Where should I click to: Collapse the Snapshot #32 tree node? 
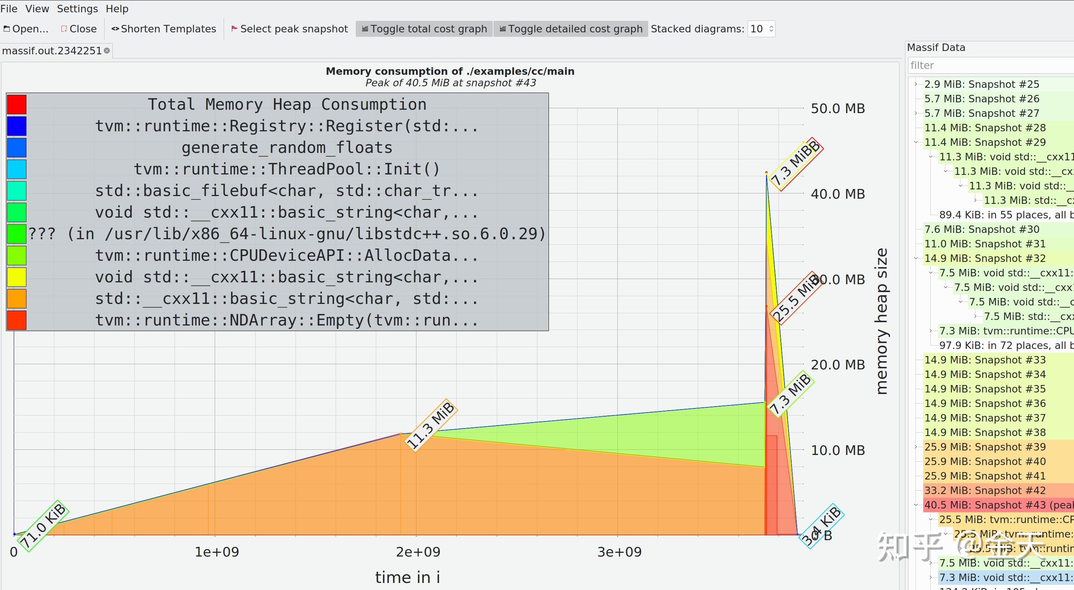coord(916,258)
